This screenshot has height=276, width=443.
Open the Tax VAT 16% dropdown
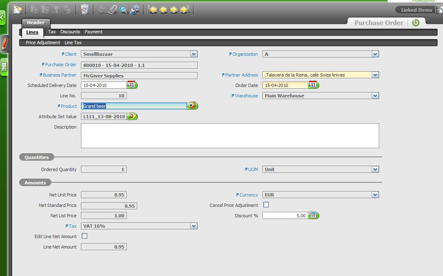(194, 226)
